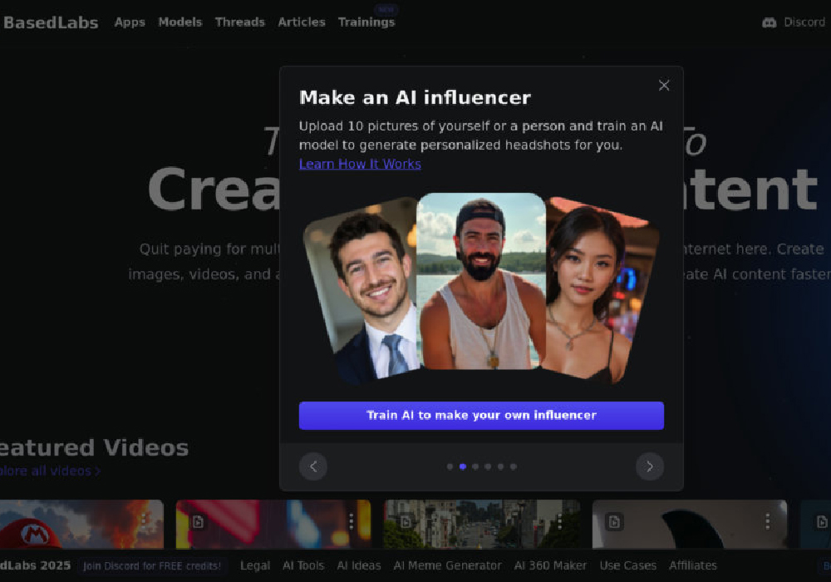Go to the previous carousel slide

[313, 466]
